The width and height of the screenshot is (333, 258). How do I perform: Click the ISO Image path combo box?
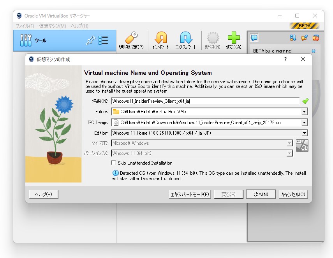point(209,123)
